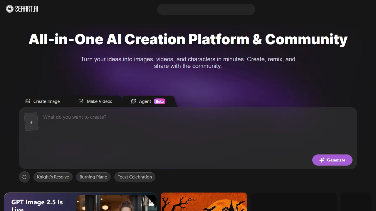Focus the 'What do you want to create?' prompt box
This screenshot has width=376, height=211.
click(x=188, y=132)
